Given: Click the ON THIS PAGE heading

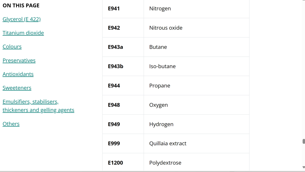Looking at the screenshot, I should (x=21, y=6).
